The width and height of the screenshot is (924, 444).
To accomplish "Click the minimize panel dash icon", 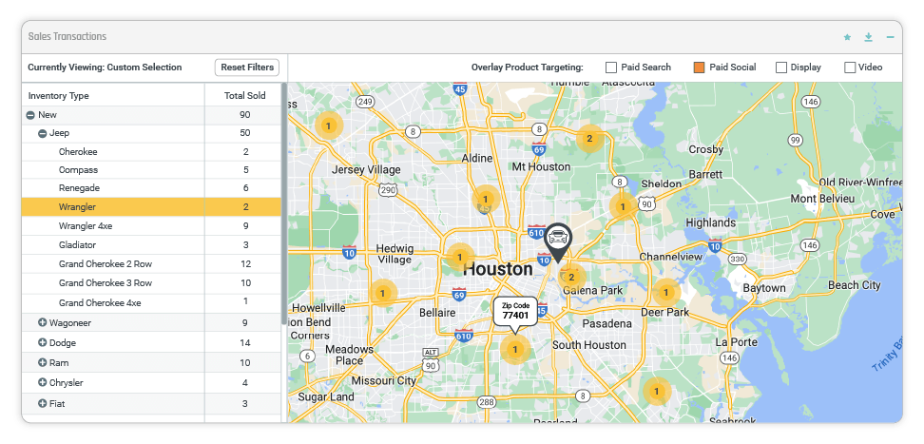I will click(890, 37).
